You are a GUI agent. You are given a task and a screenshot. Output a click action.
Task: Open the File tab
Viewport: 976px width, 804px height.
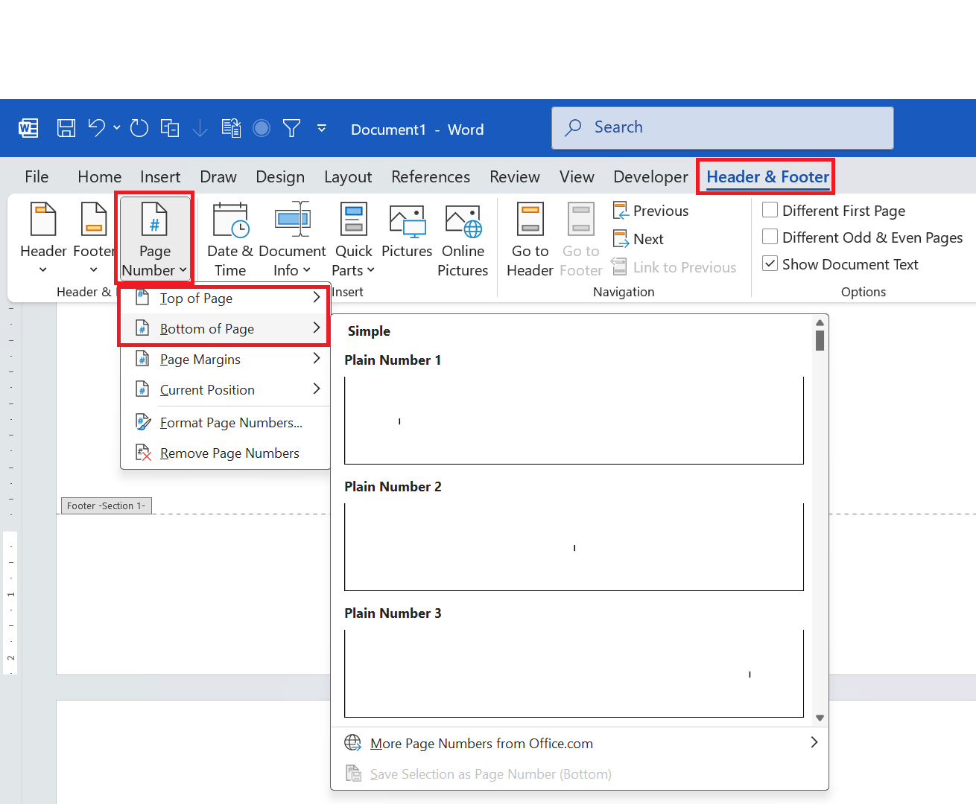point(37,176)
